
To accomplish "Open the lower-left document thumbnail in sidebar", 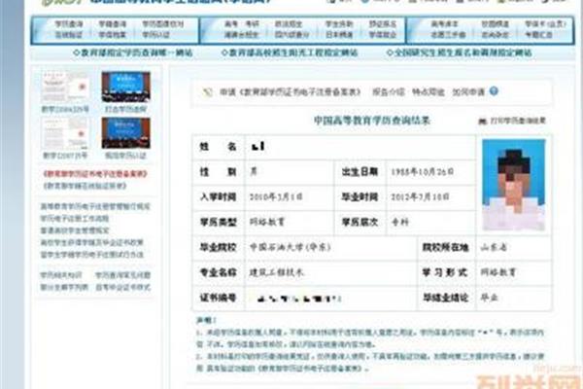I will pyautogui.click(x=65, y=133).
